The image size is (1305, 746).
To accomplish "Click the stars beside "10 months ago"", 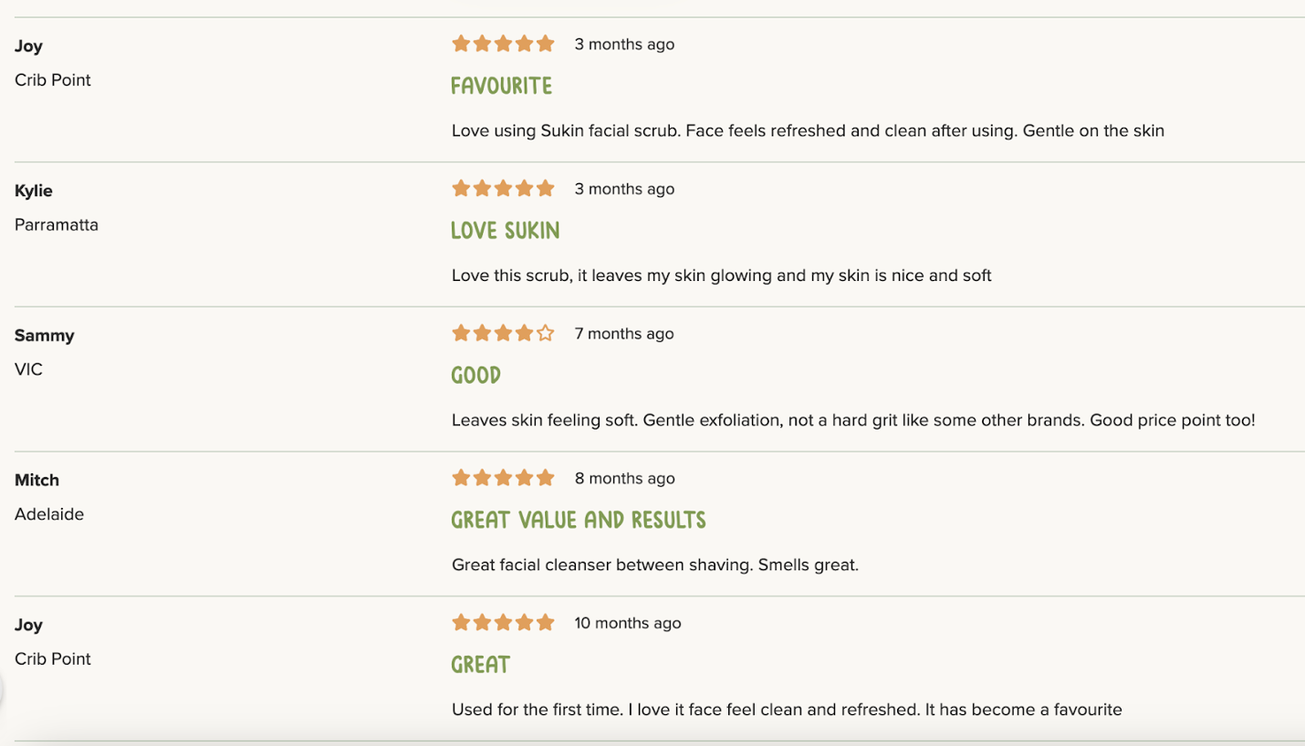I will (x=503, y=623).
